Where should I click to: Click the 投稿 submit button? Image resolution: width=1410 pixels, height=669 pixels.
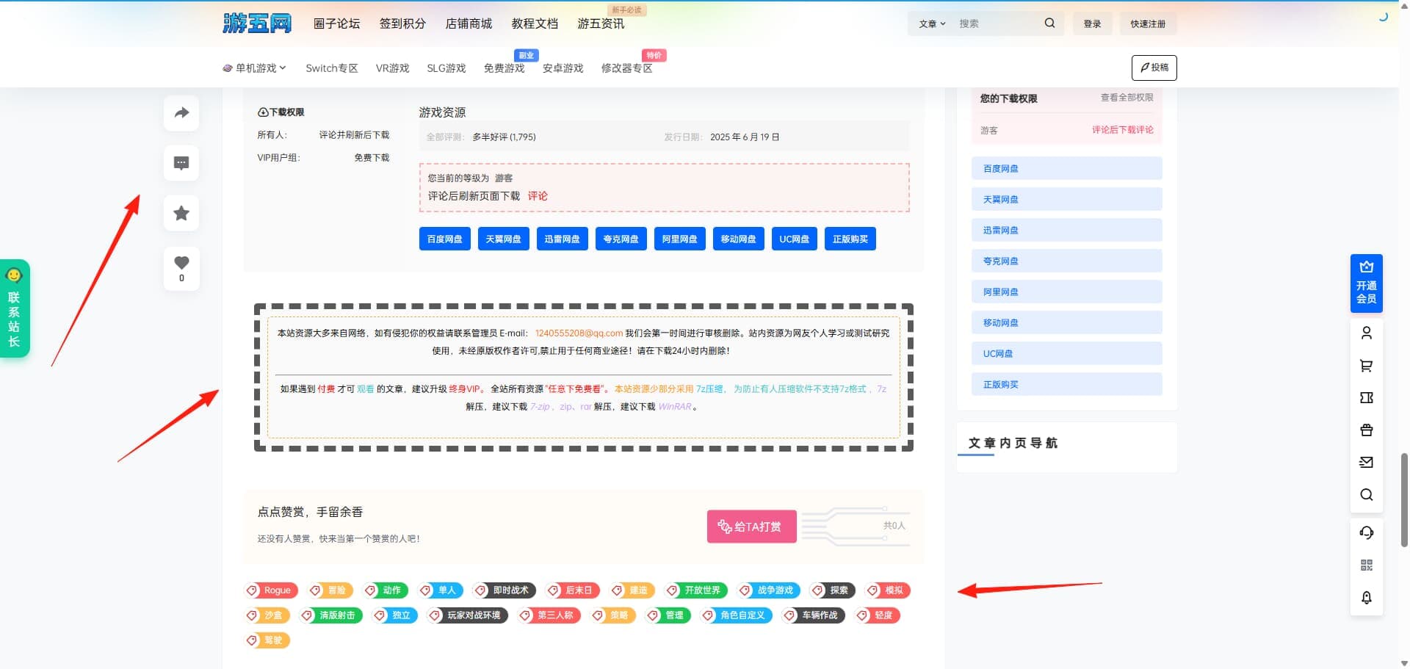[x=1154, y=68]
